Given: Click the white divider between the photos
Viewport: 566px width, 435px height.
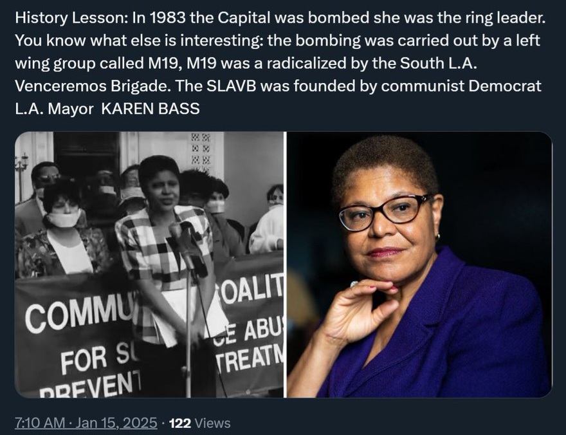Looking at the screenshot, I should tap(286, 264).
